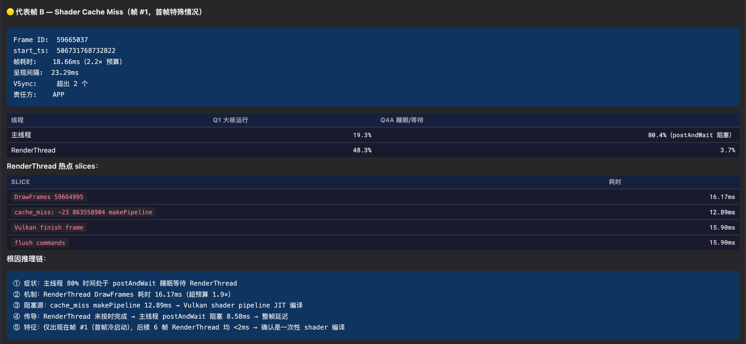Viewport: 746px width, 344px height.
Task: Select the start_ts timestamp value
Action: click(85, 51)
